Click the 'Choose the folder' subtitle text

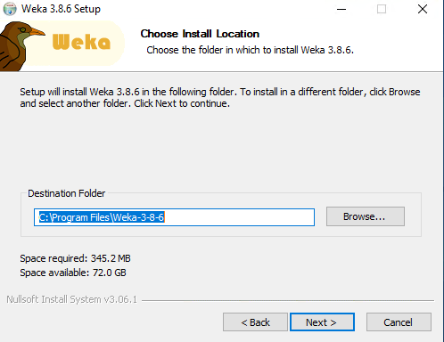250,50
